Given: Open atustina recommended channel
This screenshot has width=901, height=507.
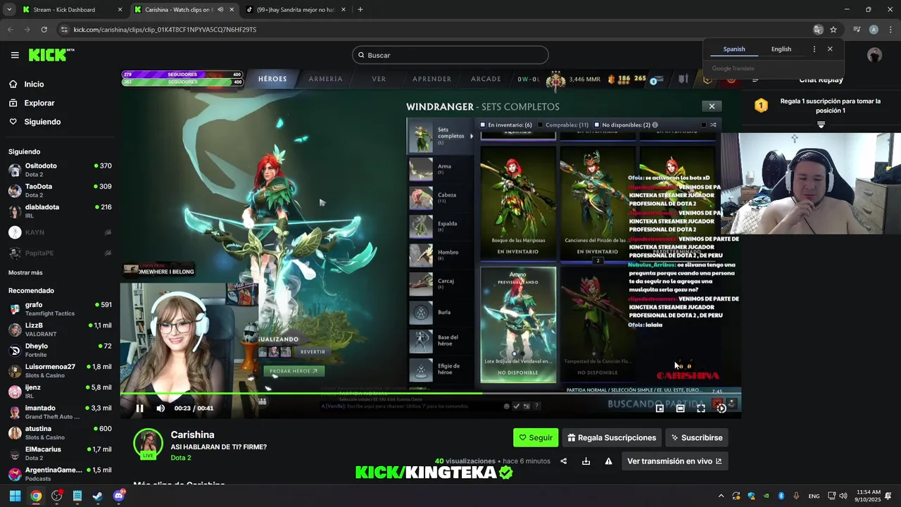Looking at the screenshot, I should (x=60, y=432).
